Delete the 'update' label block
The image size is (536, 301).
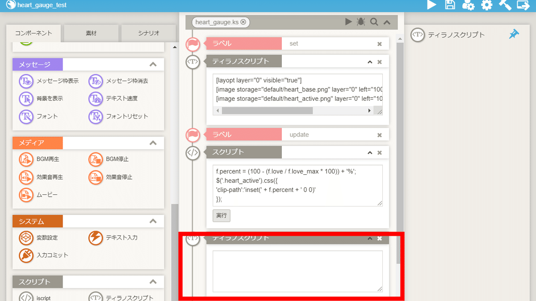point(380,135)
